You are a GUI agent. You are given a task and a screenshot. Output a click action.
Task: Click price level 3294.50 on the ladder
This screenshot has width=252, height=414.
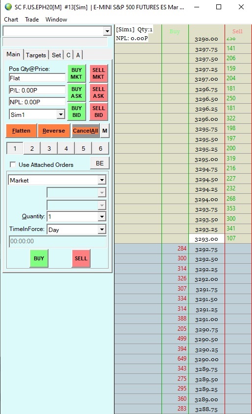click(206, 180)
